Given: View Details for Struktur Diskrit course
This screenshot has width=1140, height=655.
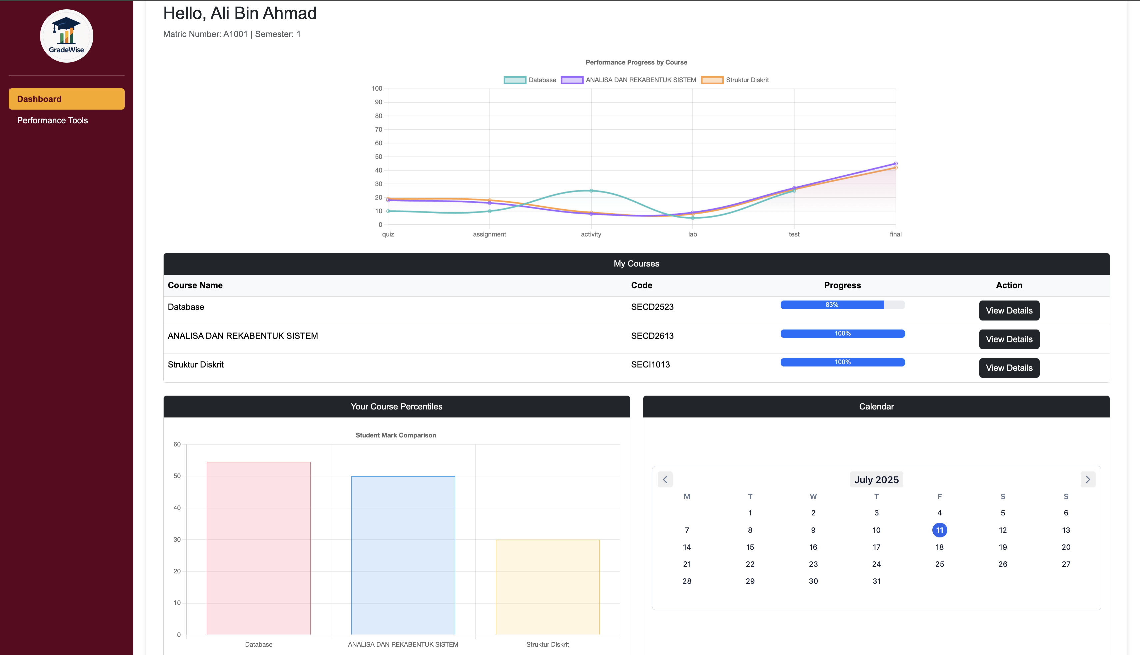Looking at the screenshot, I should (x=1009, y=368).
